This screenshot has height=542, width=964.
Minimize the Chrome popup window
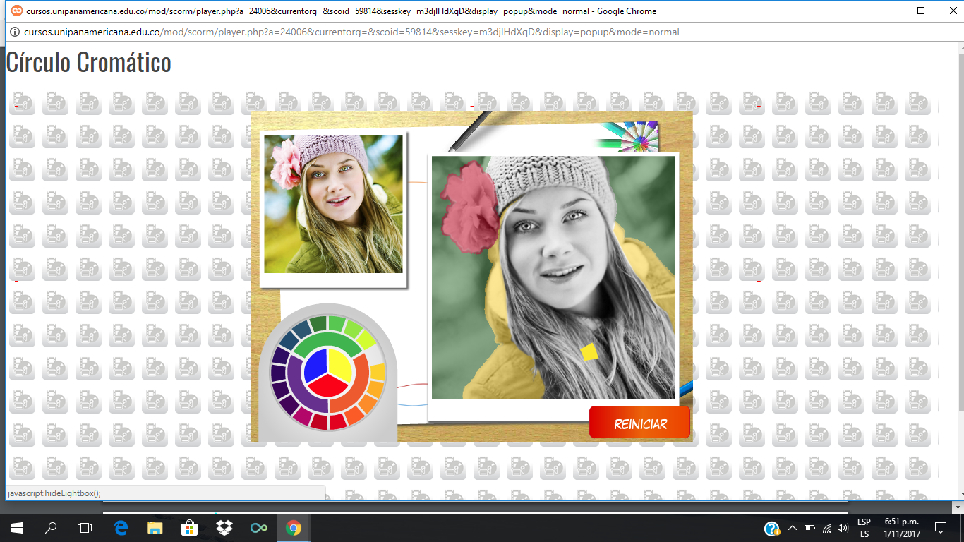click(889, 11)
